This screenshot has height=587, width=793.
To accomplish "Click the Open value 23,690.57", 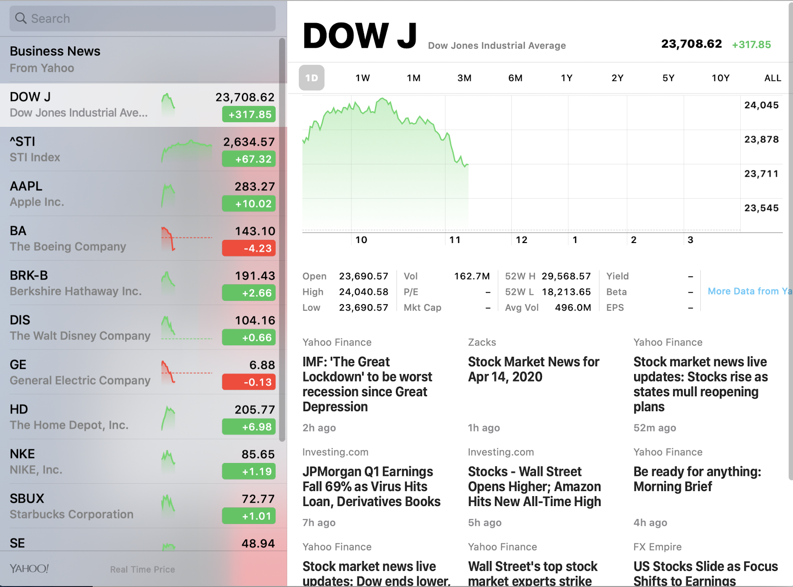I will pos(364,276).
